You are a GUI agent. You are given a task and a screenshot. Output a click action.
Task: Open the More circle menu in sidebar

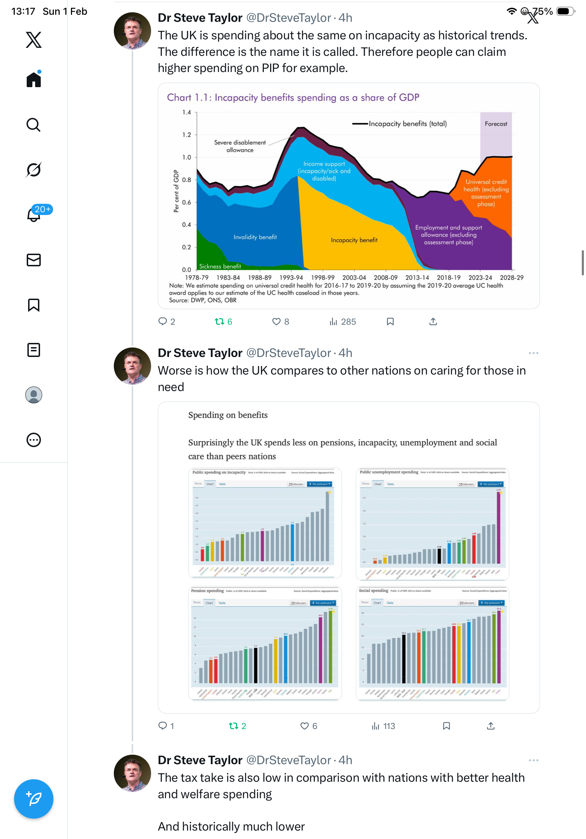point(34,440)
